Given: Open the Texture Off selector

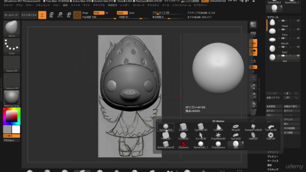Looking at the screenshot, I should [11, 81].
